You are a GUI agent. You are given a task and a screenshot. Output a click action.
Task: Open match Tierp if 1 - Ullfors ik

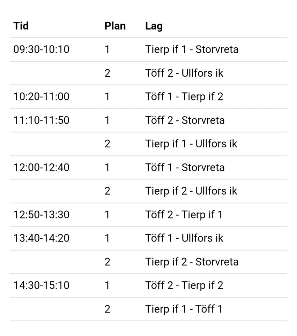(191, 144)
